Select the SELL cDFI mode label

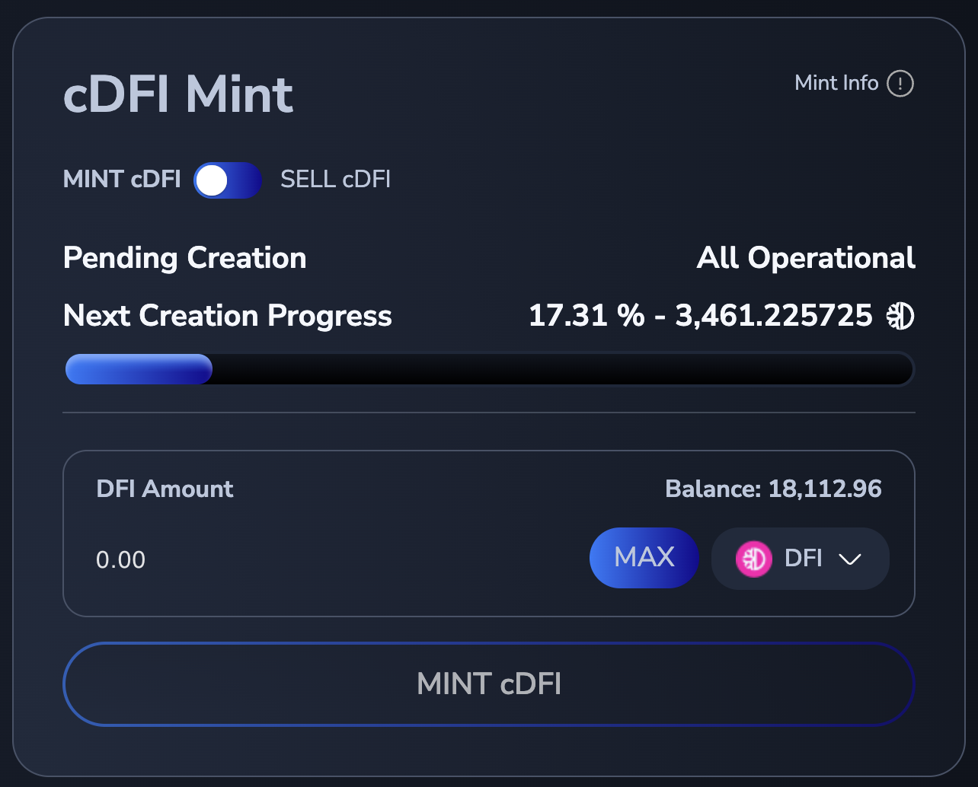click(335, 180)
